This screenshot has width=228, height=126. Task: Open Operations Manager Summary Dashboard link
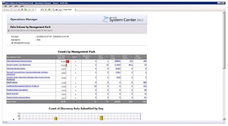[27, 73]
